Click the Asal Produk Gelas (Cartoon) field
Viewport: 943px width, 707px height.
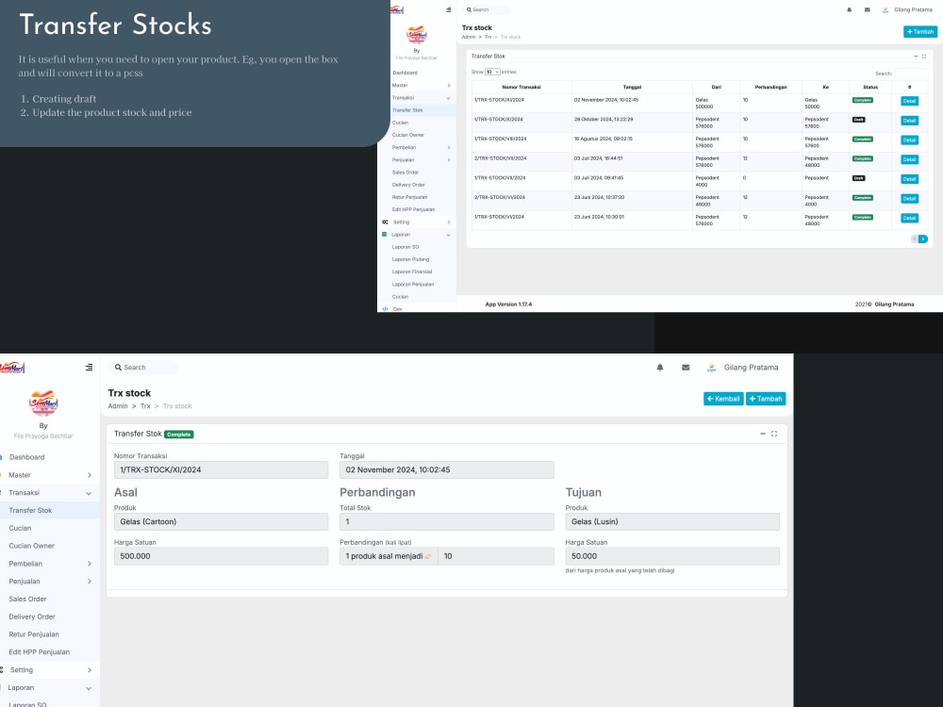pos(222,522)
